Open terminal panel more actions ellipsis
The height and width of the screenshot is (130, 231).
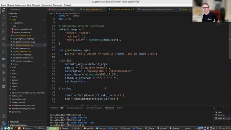[x=220, y=108]
